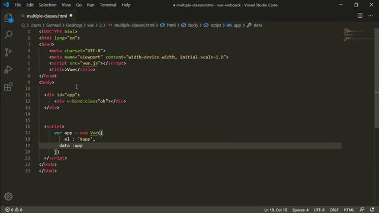Click the var app = new Vue line
The height and width of the screenshot is (213, 379).
click(x=79, y=133)
